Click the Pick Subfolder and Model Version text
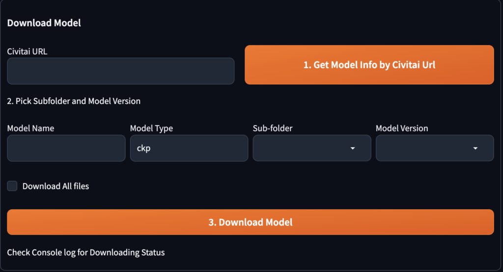The image size is (503, 272). click(74, 101)
